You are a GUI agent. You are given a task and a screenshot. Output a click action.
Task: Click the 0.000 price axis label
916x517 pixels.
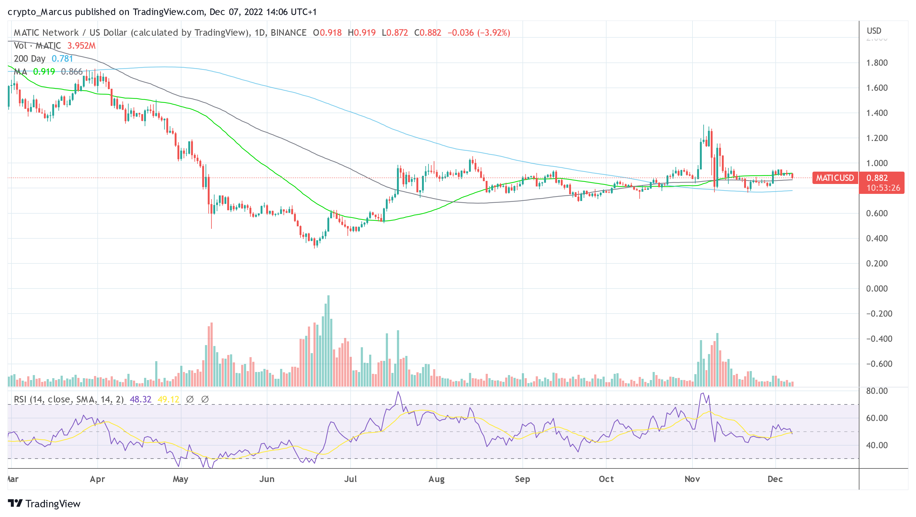pyautogui.click(x=877, y=288)
